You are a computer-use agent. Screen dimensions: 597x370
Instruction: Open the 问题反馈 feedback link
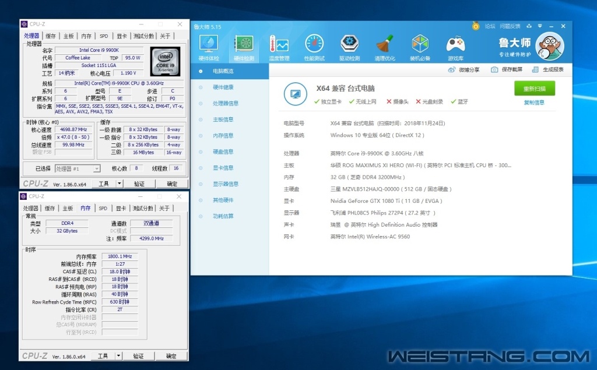click(510, 26)
